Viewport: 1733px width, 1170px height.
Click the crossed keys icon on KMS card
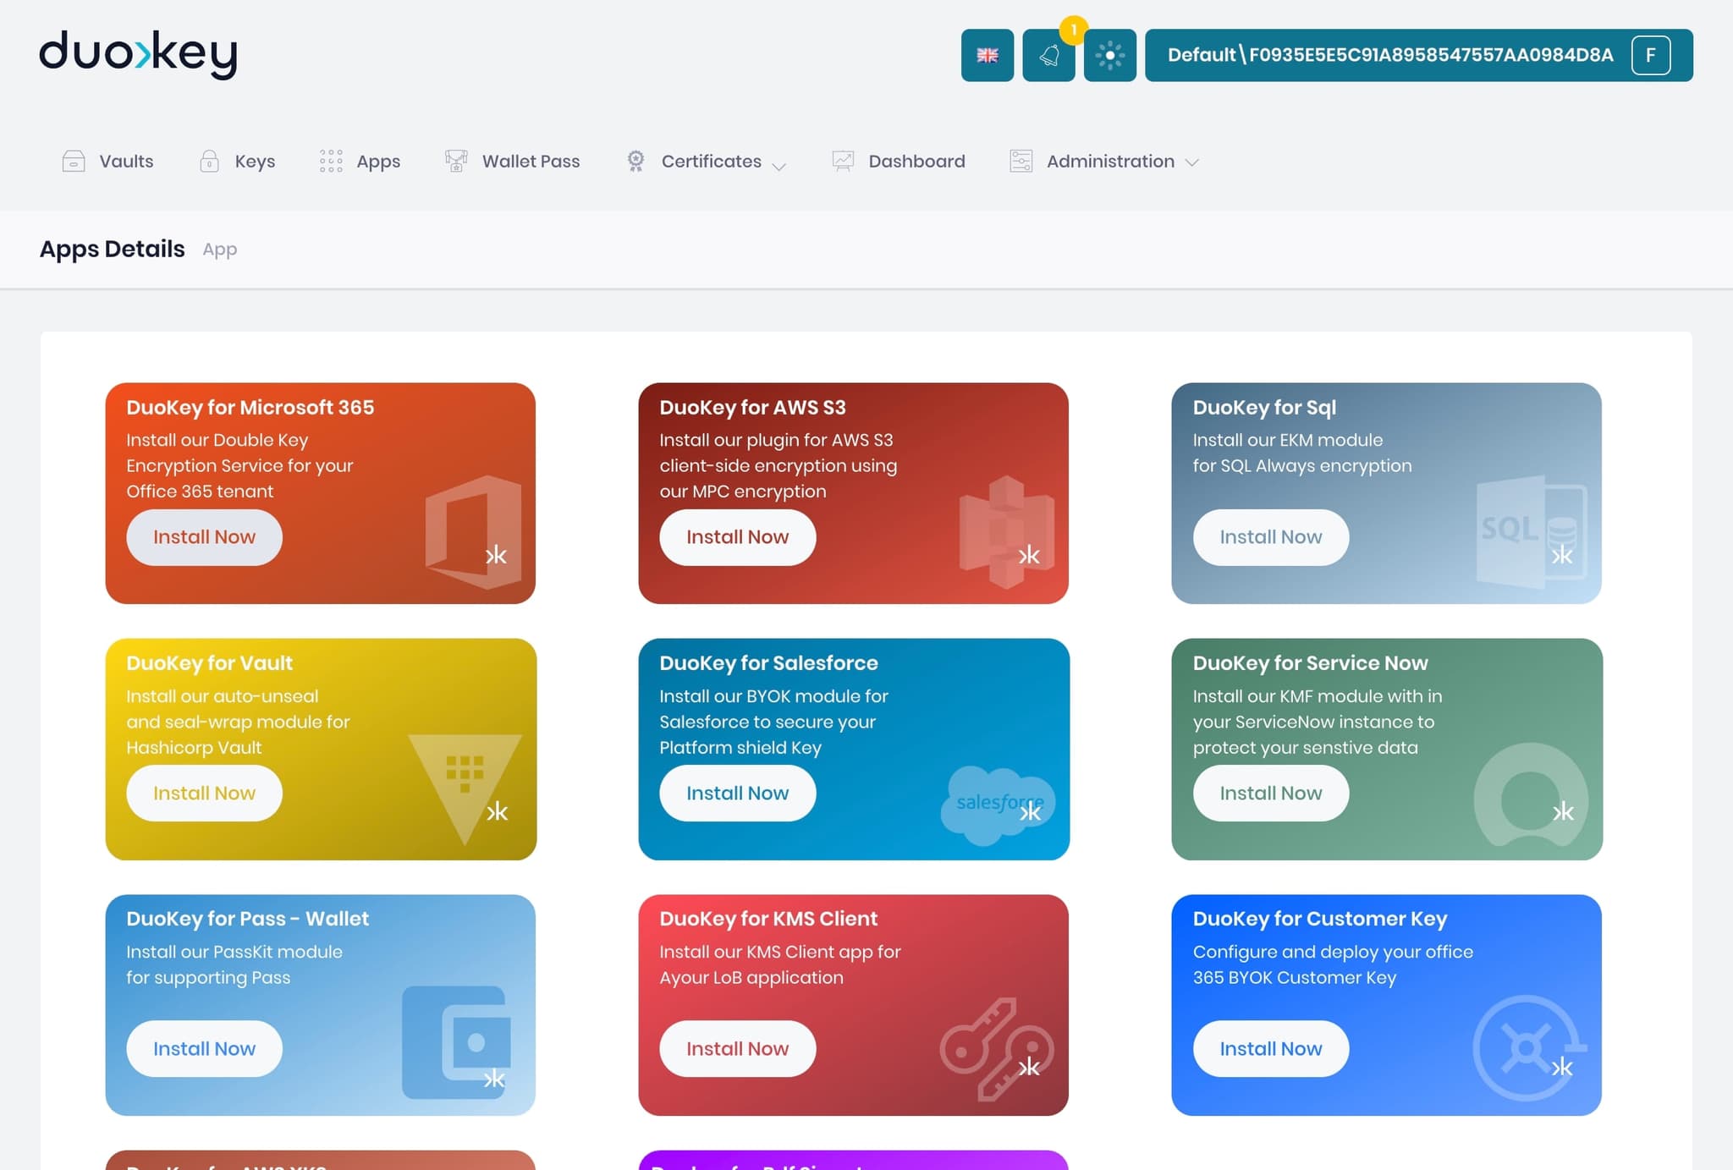[x=996, y=1048]
